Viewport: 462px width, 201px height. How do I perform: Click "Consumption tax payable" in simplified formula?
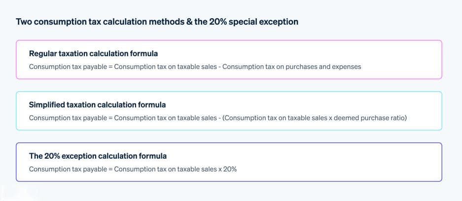[68, 118]
